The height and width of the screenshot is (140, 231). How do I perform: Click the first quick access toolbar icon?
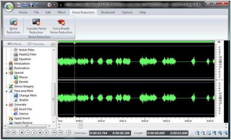tap(19, 5)
